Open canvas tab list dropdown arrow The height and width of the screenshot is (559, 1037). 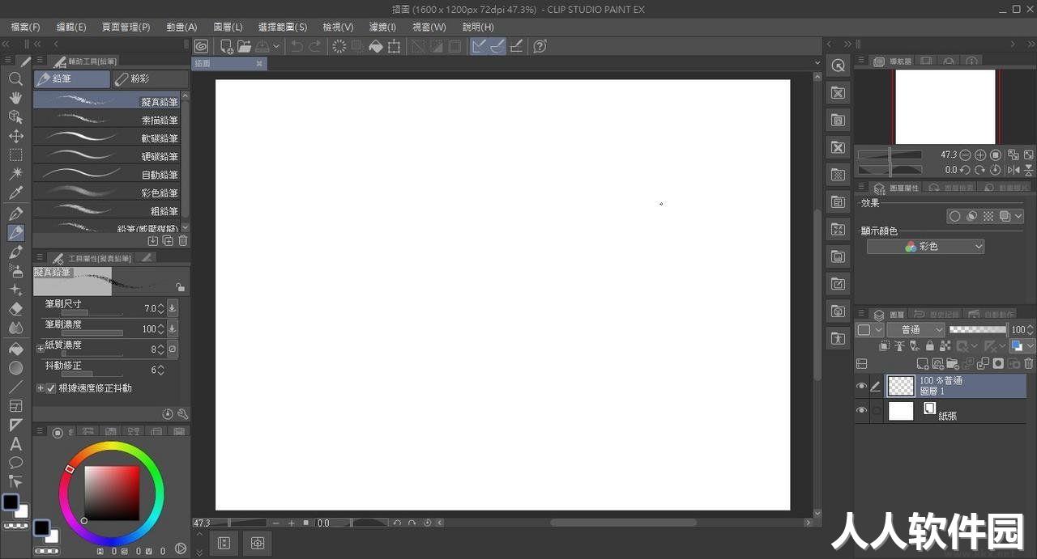[x=817, y=63]
